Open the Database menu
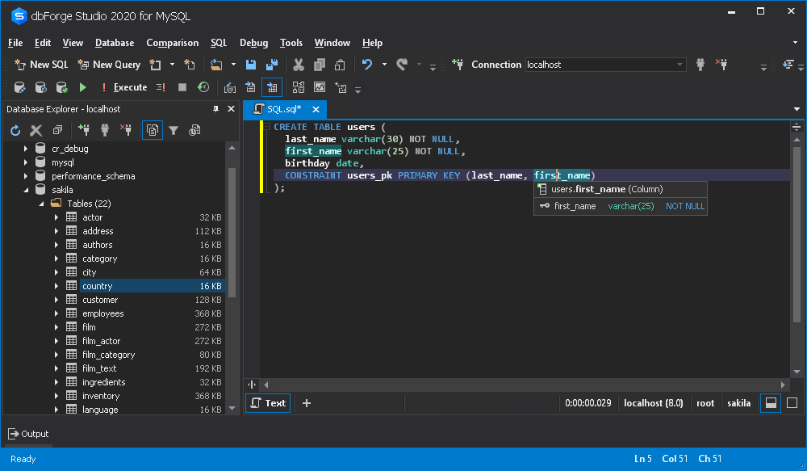The height and width of the screenshot is (471, 807). coord(115,43)
